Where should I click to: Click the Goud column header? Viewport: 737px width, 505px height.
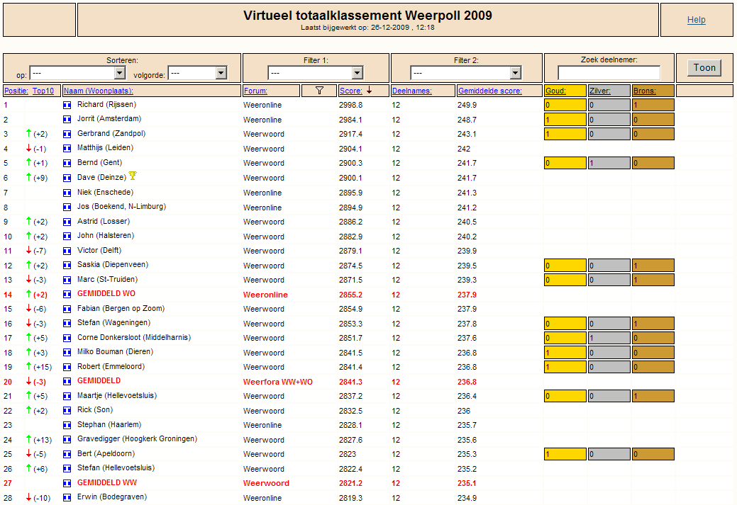555,91
